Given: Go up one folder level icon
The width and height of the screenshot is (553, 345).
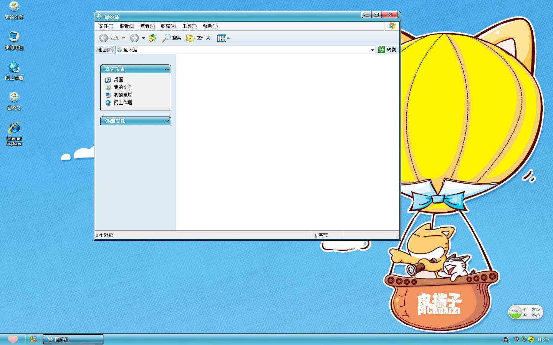Looking at the screenshot, I should [x=152, y=38].
